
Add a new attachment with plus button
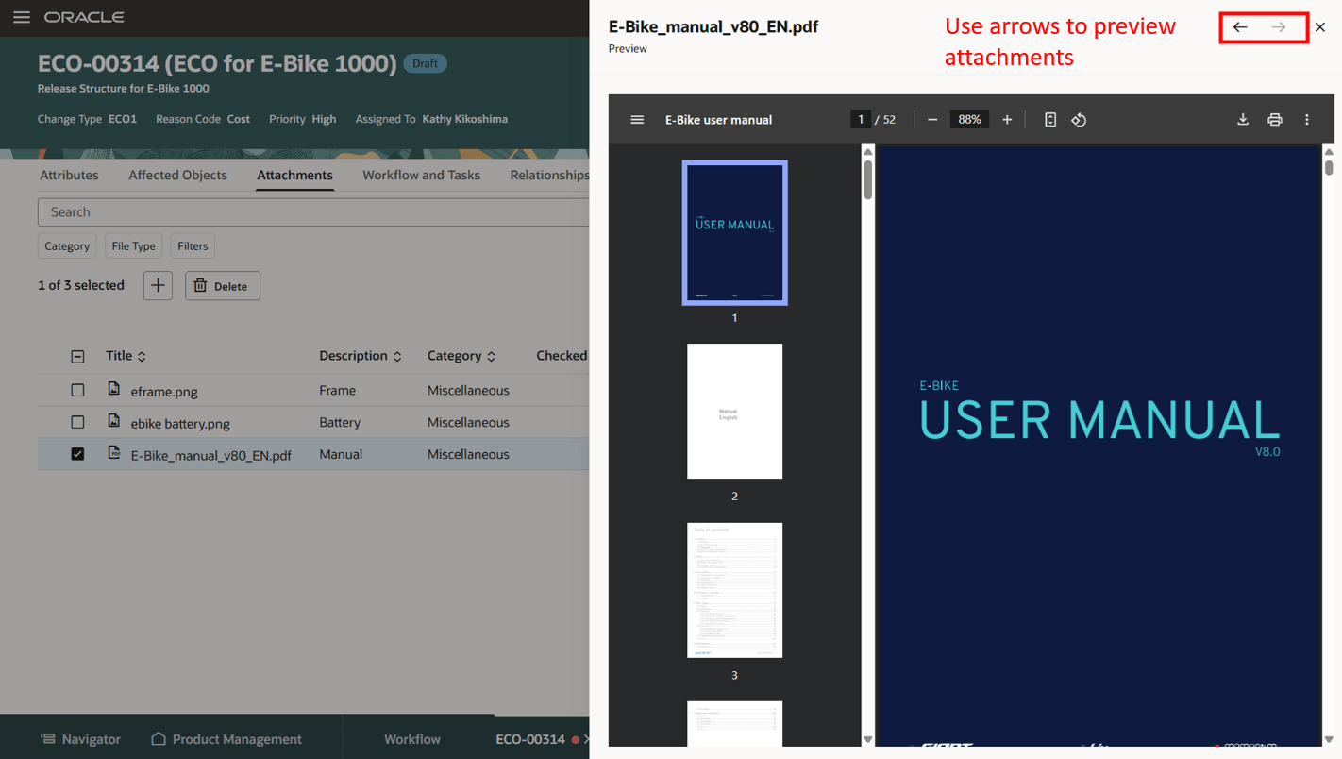(x=158, y=286)
